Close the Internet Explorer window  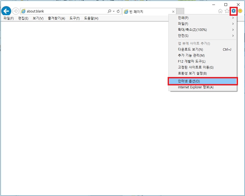(238, 5)
